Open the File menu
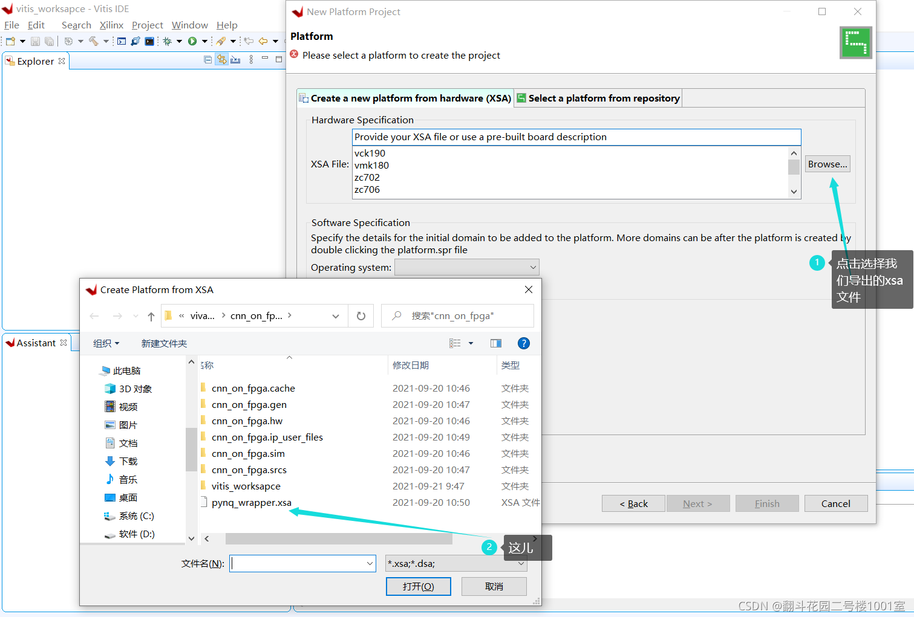This screenshot has width=914, height=617. coord(12,25)
